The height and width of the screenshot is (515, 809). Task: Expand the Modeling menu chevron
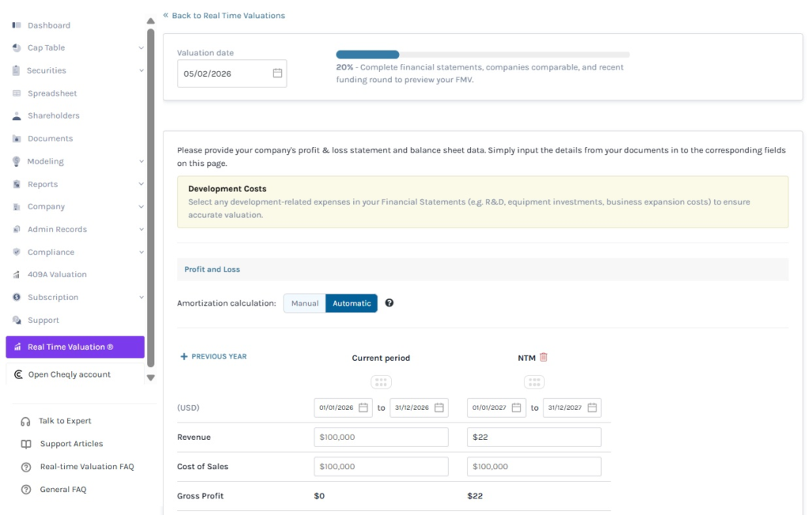click(141, 161)
